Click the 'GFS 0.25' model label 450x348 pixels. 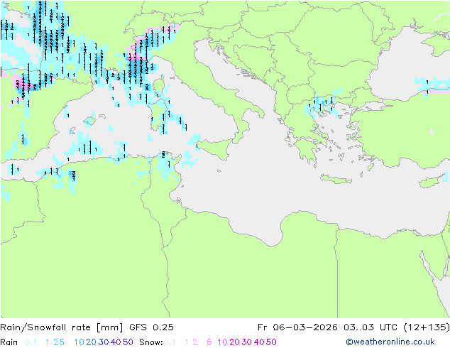click(151, 327)
